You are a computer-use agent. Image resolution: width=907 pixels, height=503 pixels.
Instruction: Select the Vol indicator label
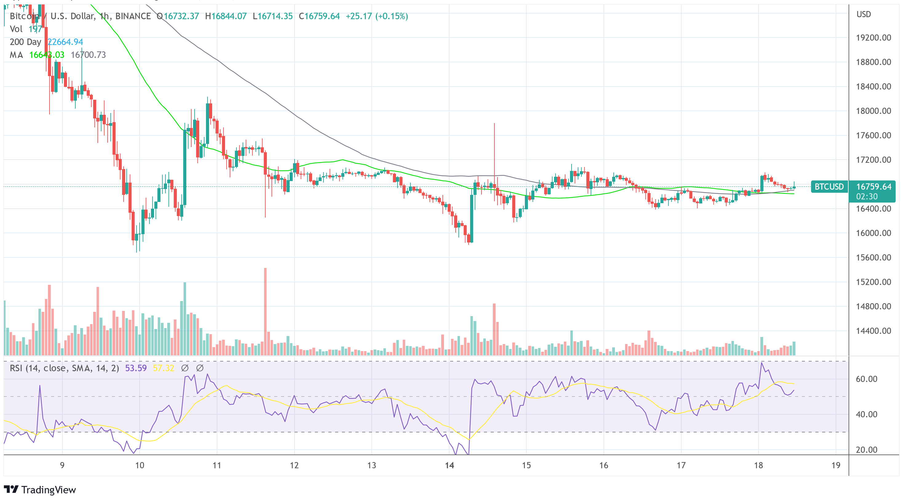(16, 29)
